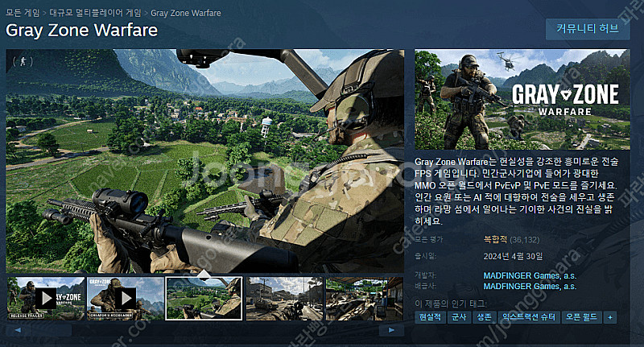644x347 pixels.
Task: Click the right arrow of the thumbnail strip
Action: point(391,330)
